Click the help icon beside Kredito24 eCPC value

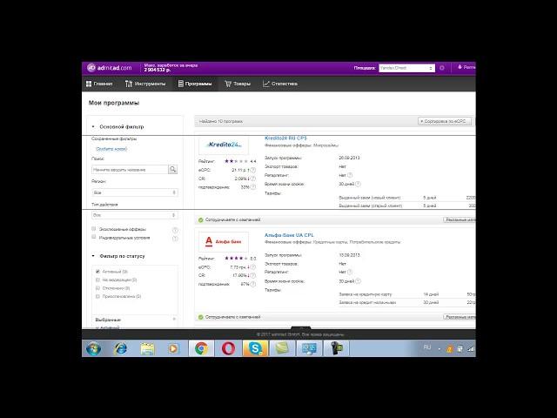click(253, 171)
